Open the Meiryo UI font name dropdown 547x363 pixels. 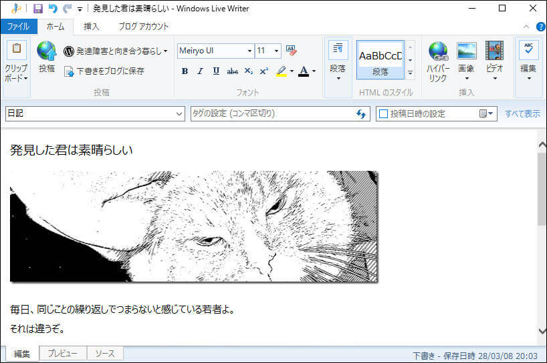pos(250,51)
